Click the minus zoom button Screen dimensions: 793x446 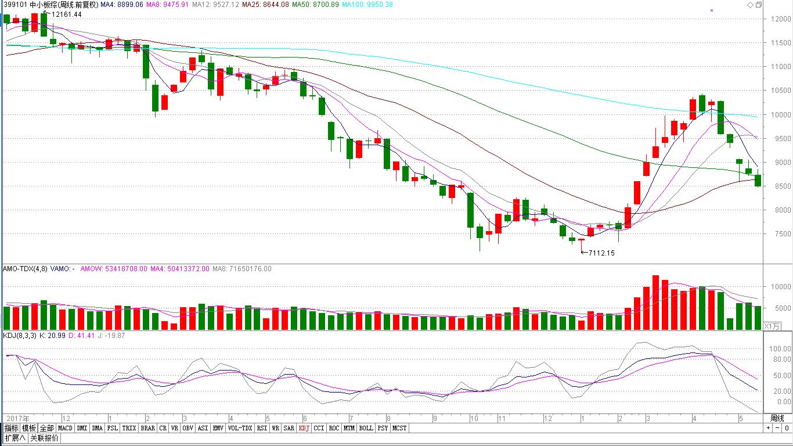(x=777, y=428)
